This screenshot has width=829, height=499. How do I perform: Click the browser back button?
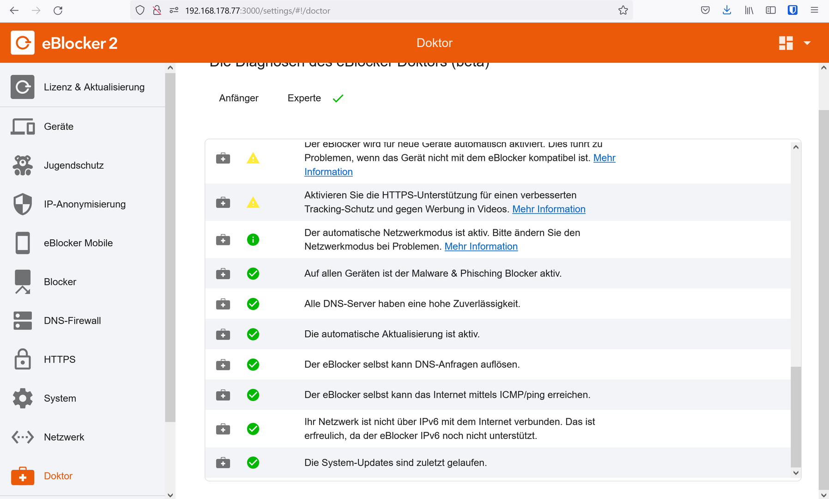pyautogui.click(x=14, y=11)
